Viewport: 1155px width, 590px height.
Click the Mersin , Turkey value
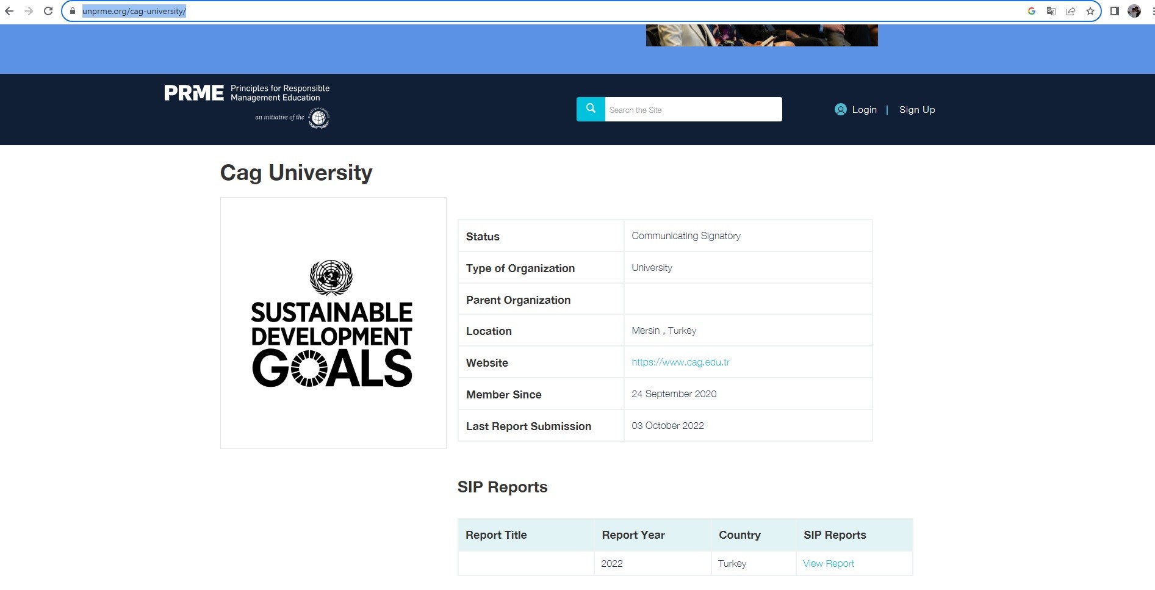click(x=664, y=330)
